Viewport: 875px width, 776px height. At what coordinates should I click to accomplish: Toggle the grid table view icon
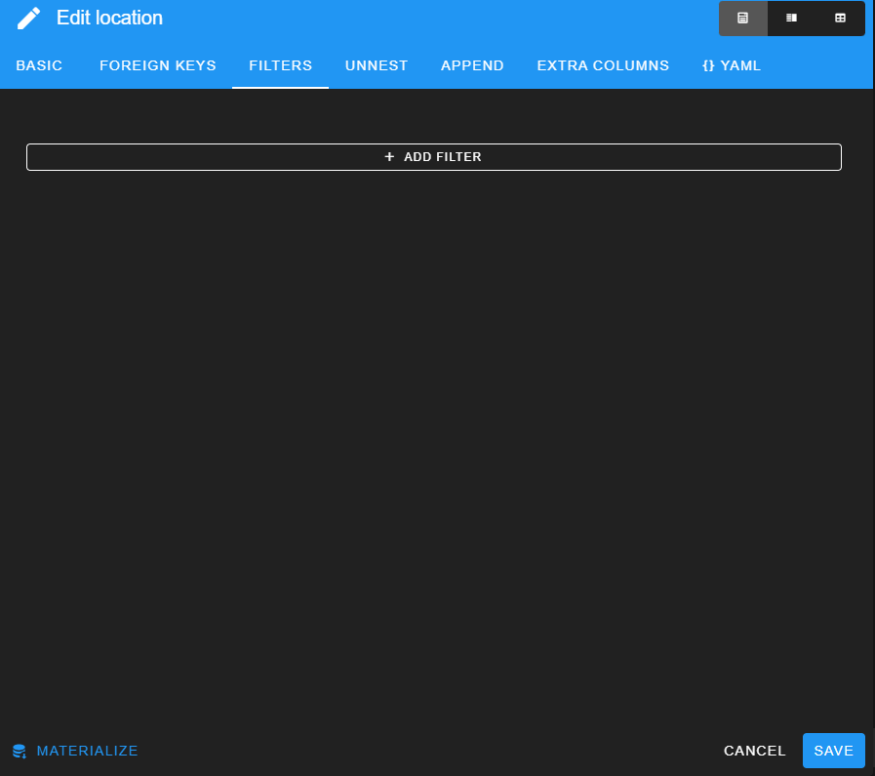tap(840, 19)
